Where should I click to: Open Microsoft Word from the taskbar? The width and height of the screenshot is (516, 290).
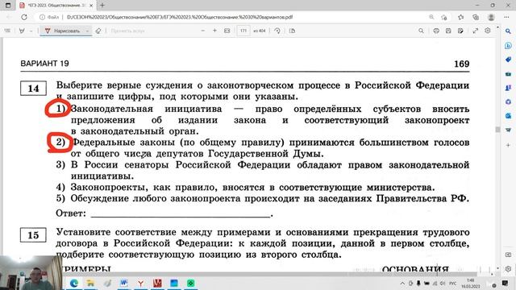(x=123, y=283)
